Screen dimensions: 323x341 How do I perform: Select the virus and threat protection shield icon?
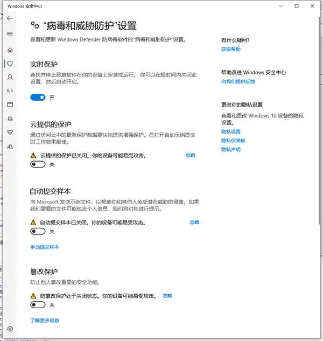10,64
